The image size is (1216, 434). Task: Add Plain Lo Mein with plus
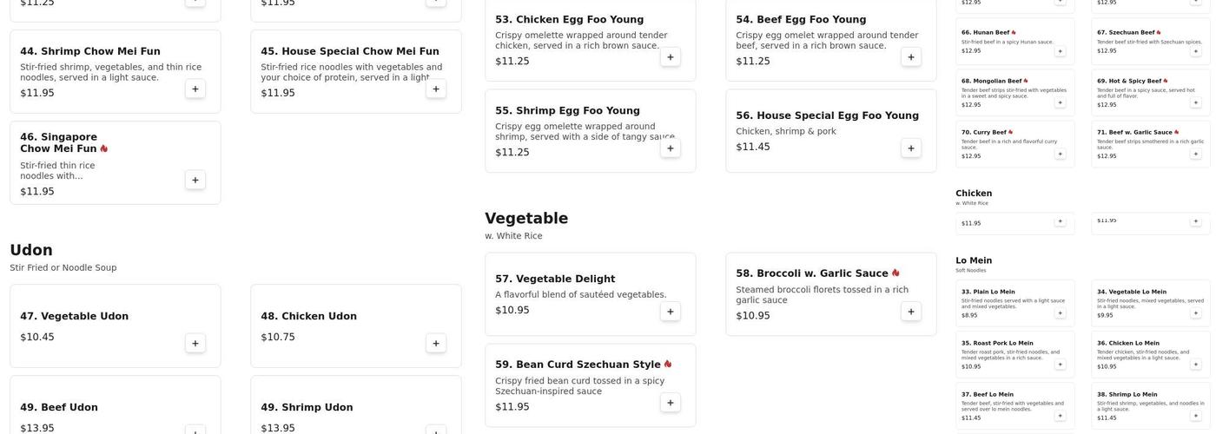pyautogui.click(x=1060, y=313)
